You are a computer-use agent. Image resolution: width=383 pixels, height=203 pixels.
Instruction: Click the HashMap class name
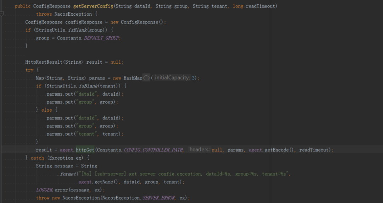pos(133,78)
